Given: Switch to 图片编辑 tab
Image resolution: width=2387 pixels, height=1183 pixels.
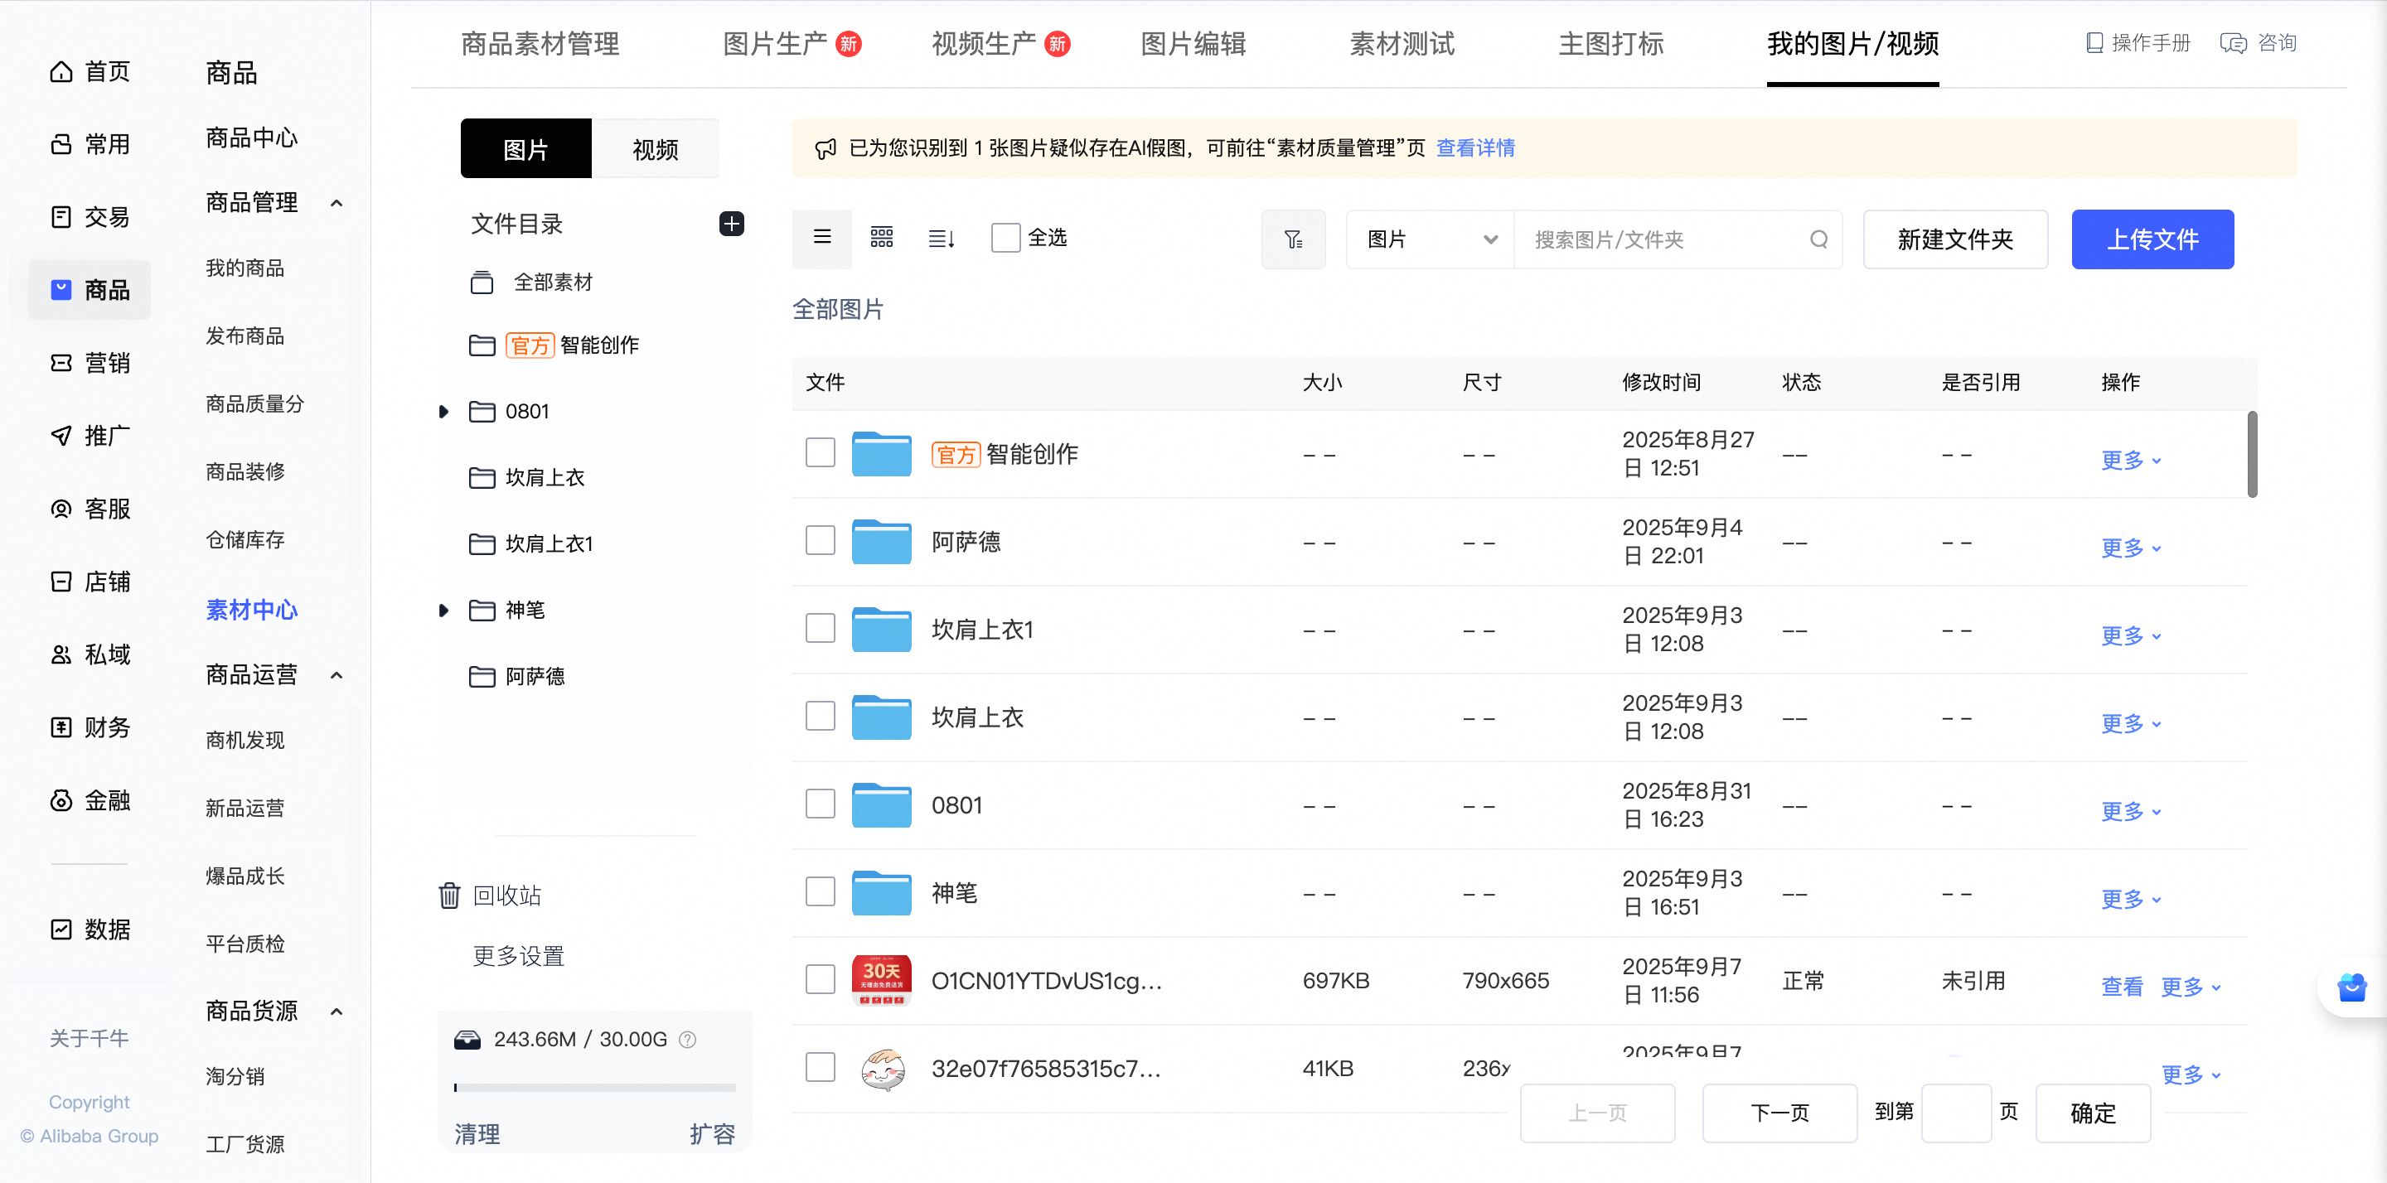Looking at the screenshot, I should [1193, 44].
